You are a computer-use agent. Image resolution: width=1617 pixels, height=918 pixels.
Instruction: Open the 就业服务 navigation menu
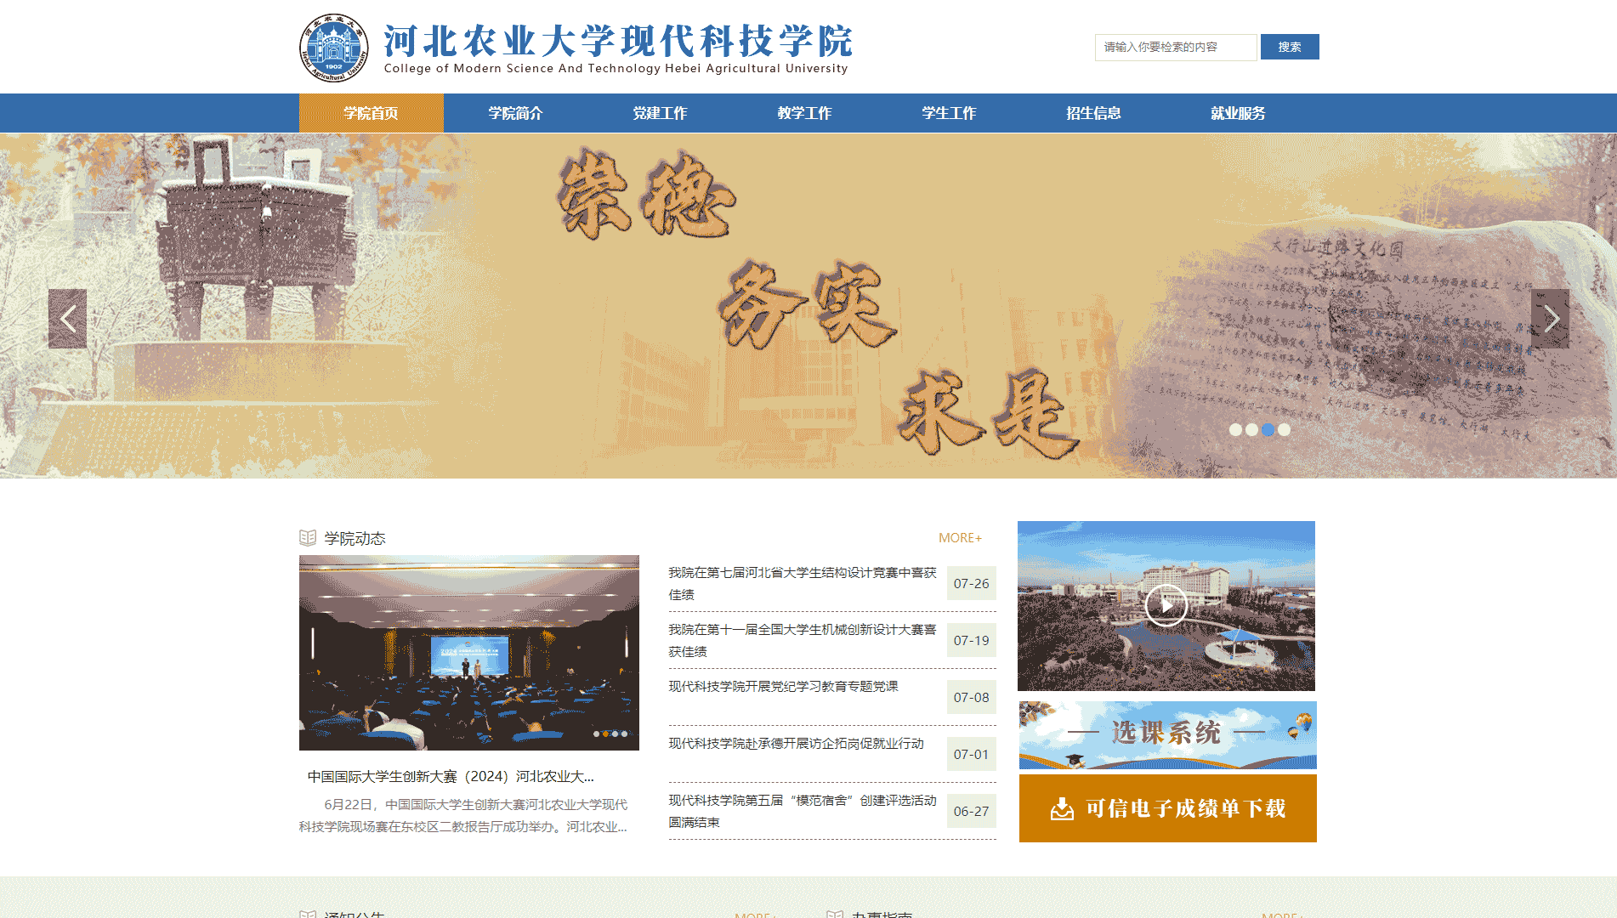click(1238, 113)
